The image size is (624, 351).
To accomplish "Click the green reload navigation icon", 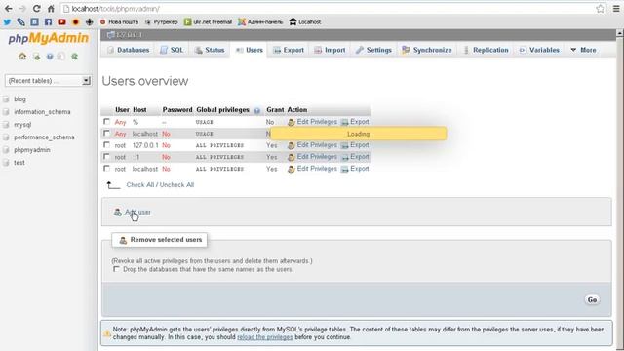I will coord(74,57).
